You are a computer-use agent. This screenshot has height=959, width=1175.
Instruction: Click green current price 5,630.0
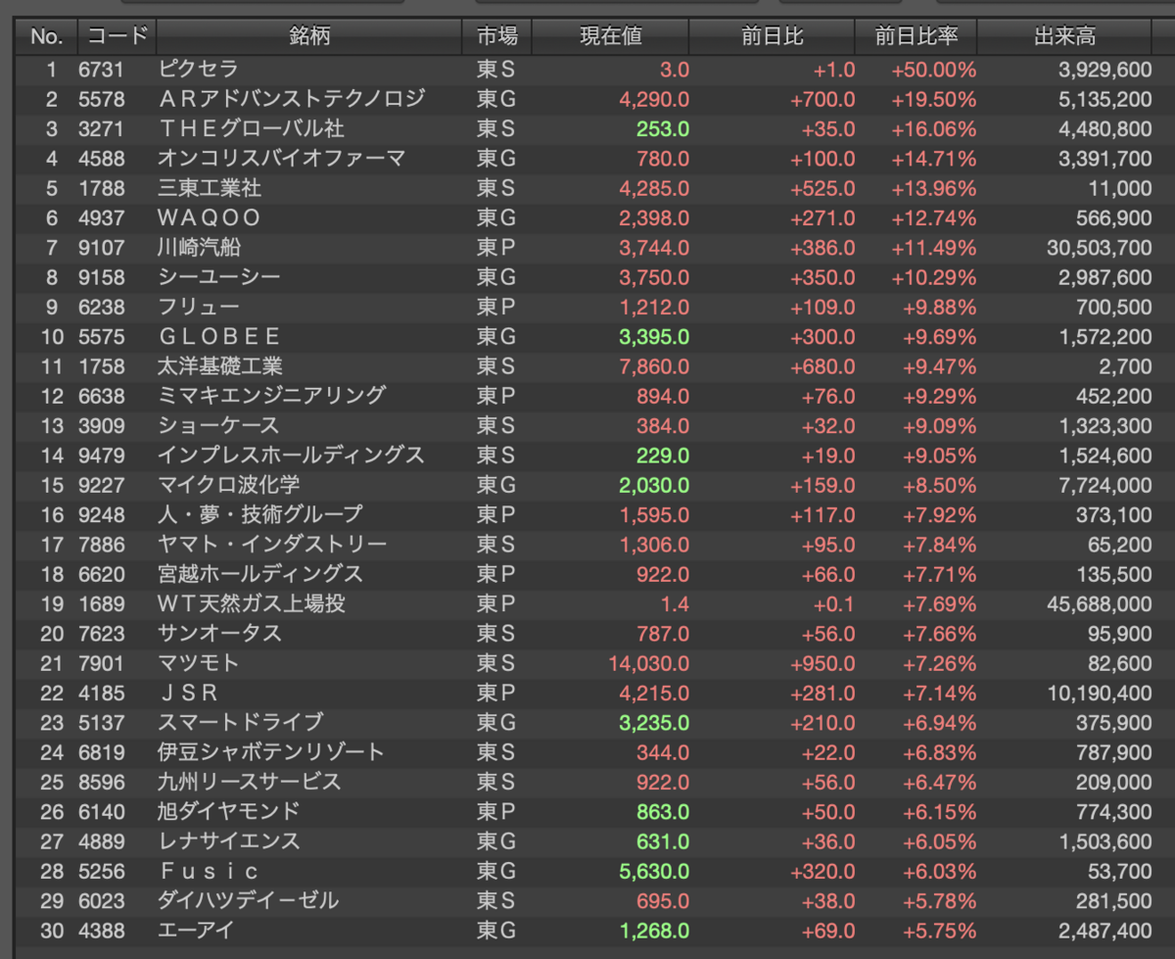coord(654,871)
